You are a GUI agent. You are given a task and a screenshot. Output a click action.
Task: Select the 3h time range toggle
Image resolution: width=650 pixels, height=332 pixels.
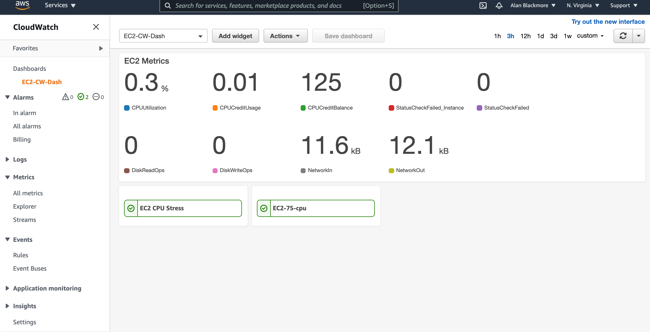click(x=510, y=36)
